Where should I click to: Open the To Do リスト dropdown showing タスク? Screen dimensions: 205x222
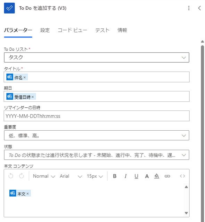pyautogui.click(x=97, y=57)
